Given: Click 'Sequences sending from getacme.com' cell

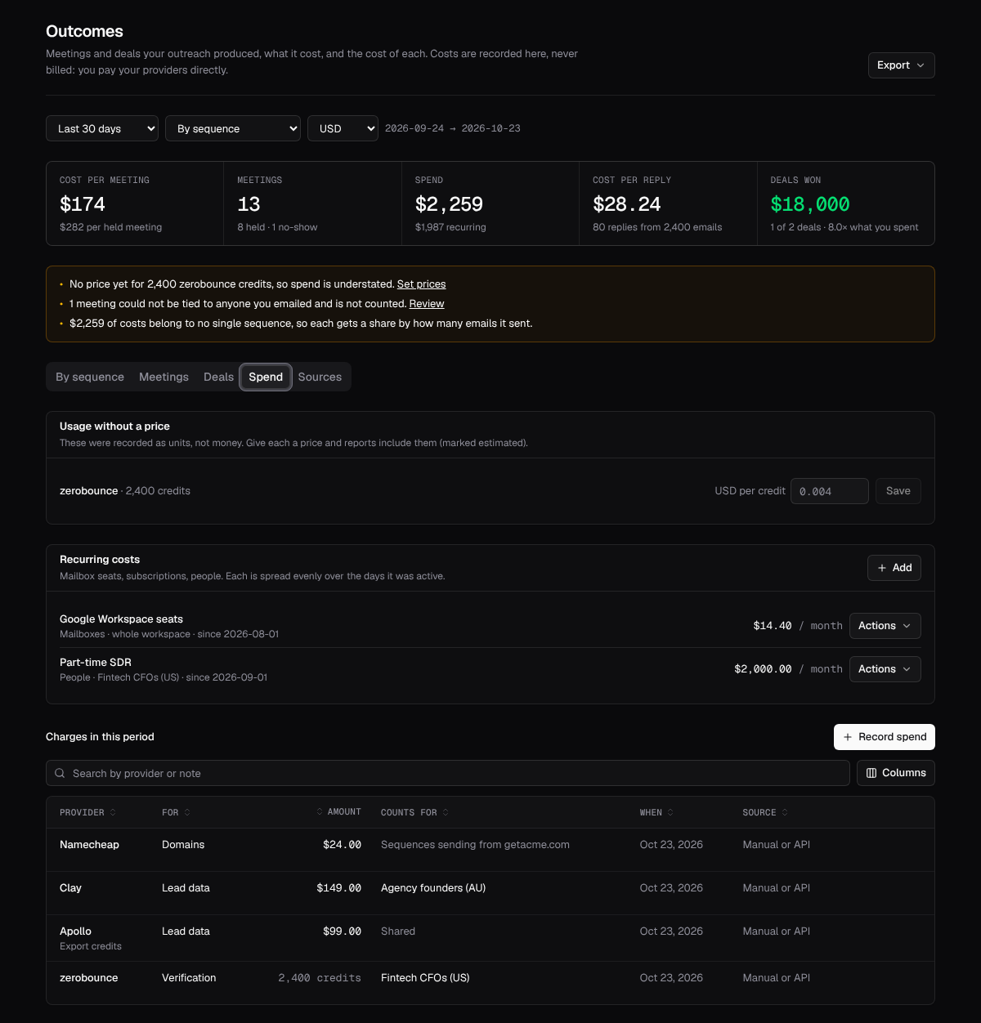Looking at the screenshot, I should click(x=475, y=845).
